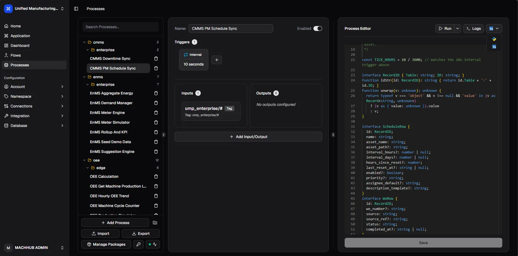Click the Run button
This screenshot has width=518, height=256.
point(445,28)
